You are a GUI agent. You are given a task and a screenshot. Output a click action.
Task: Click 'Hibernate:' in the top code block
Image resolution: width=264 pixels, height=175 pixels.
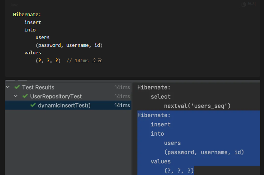27,15
